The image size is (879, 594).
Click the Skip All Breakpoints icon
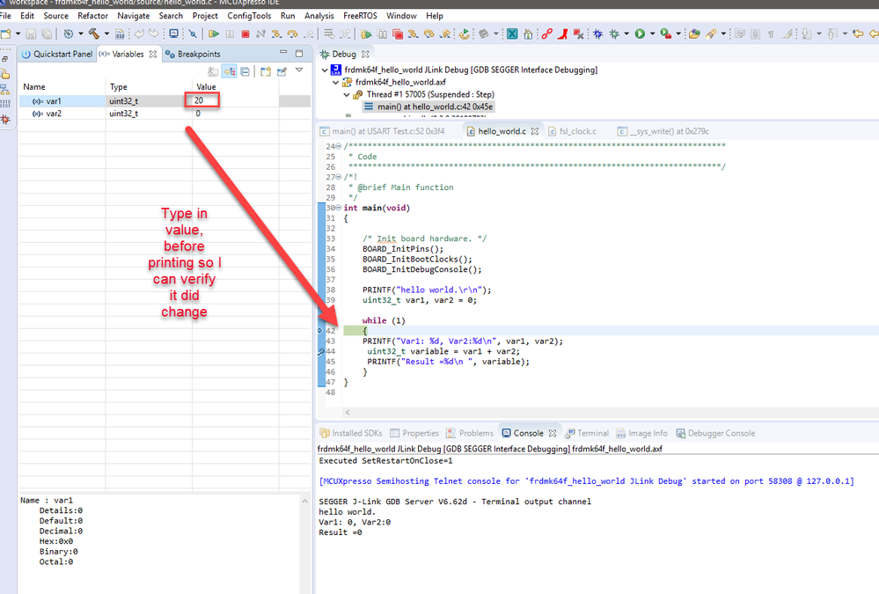(193, 34)
